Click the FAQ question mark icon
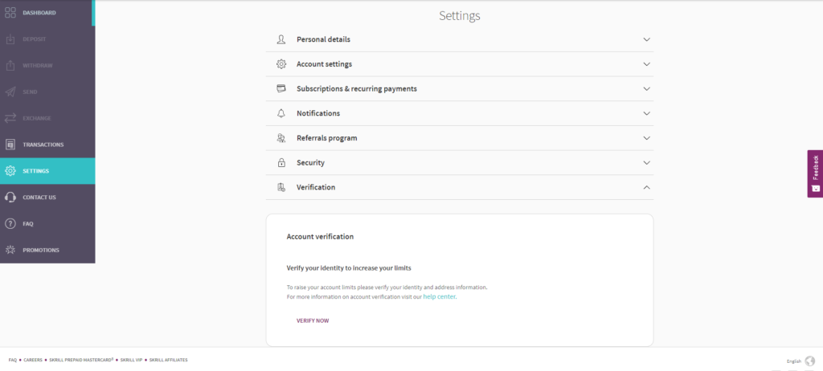Viewport: 823px width, 371px height. click(x=10, y=223)
